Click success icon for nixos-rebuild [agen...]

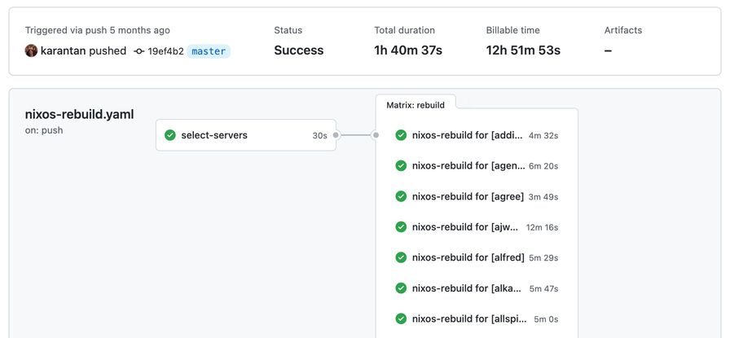(401, 165)
